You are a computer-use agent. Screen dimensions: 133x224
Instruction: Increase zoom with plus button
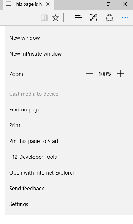pyautogui.click(x=121, y=74)
